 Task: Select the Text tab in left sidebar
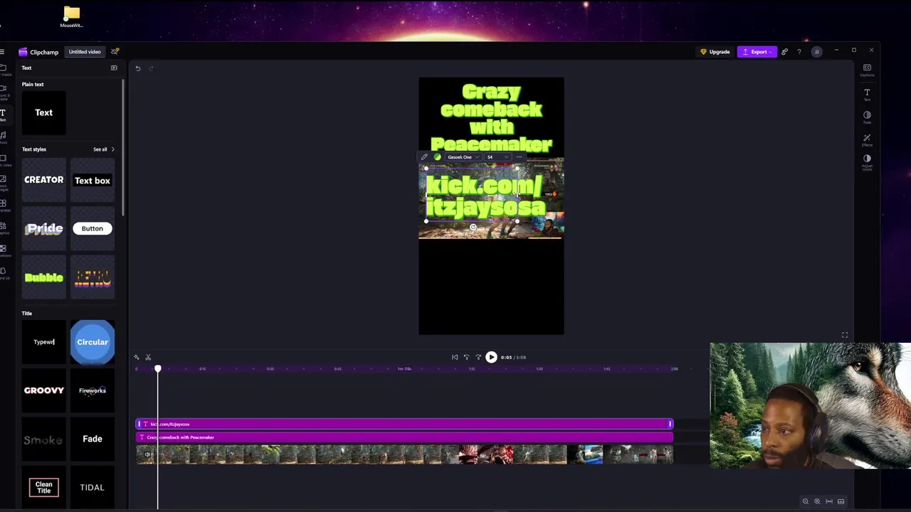pos(3,114)
